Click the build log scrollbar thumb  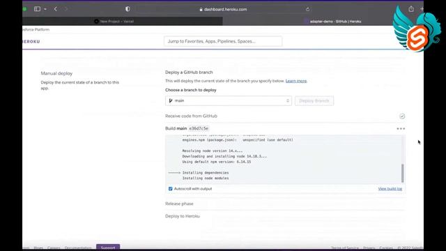[x=402, y=173]
